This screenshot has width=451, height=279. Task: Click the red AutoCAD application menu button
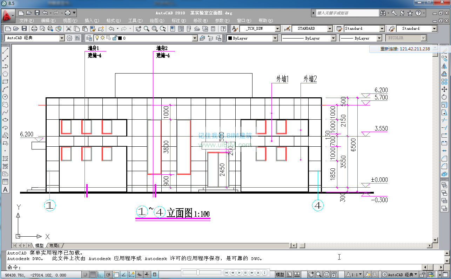pyautogui.click(x=7, y=16)
